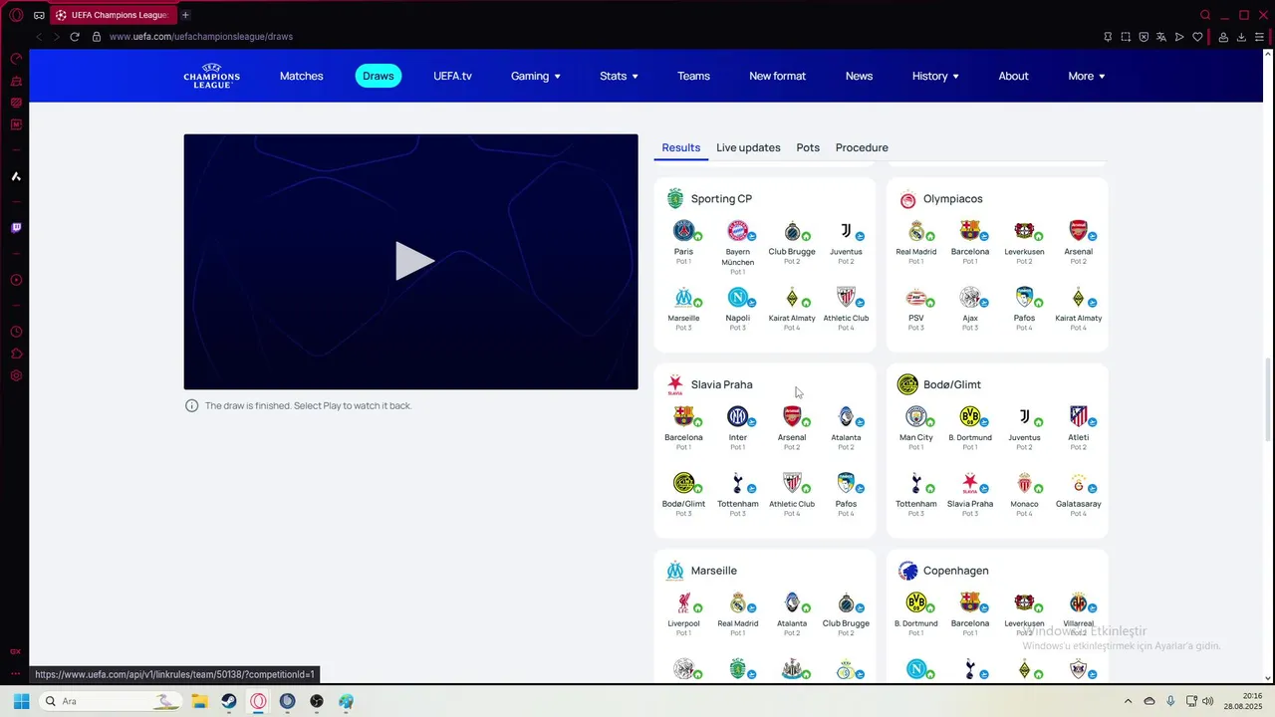Image resolution: width=1275 pixels, height=717 pixels.
Task: Click the padlock site info icon
Action: tap(97, 37)
